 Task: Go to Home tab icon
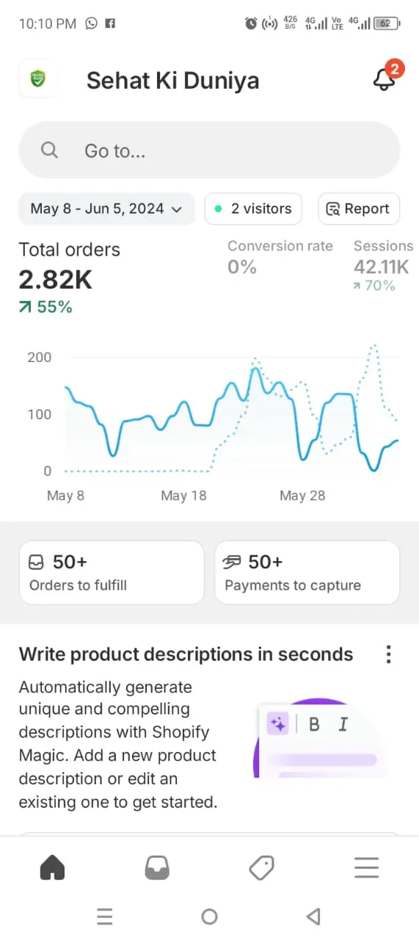click(x=52, y=868)
